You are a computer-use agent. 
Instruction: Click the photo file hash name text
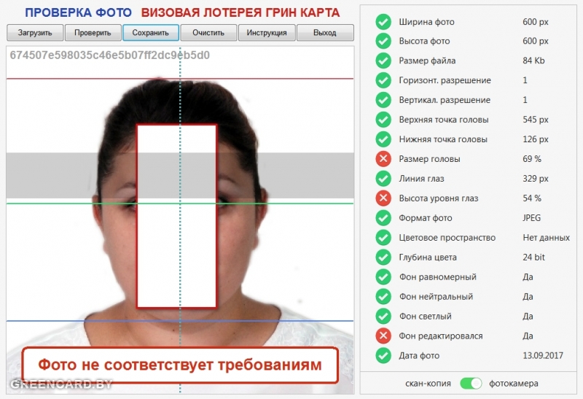(x=109, y=55)
